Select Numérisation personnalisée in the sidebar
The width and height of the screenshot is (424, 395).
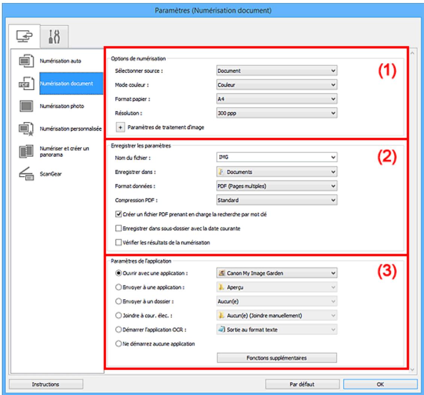71,129
